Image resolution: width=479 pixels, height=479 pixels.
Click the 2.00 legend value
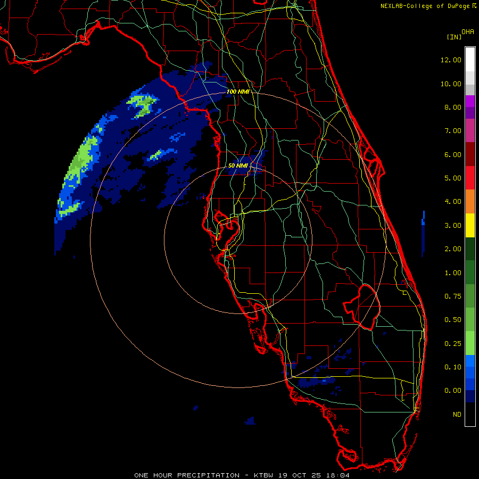click(453, 249)
